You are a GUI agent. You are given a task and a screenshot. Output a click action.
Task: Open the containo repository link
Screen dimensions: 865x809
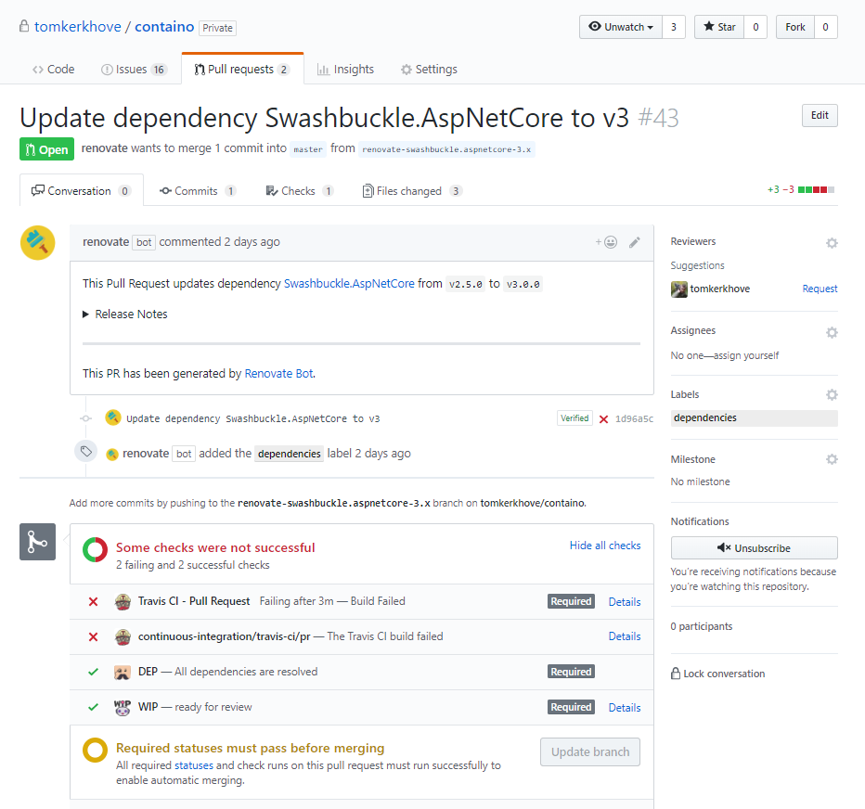tap(164, 27)
